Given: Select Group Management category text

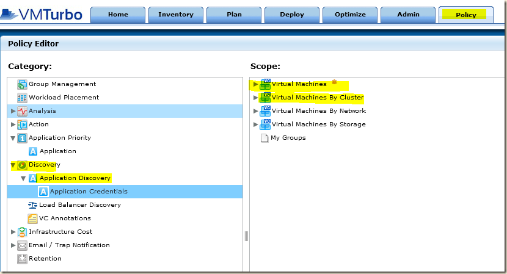Looking at the screenshot, I should (62, 84).
